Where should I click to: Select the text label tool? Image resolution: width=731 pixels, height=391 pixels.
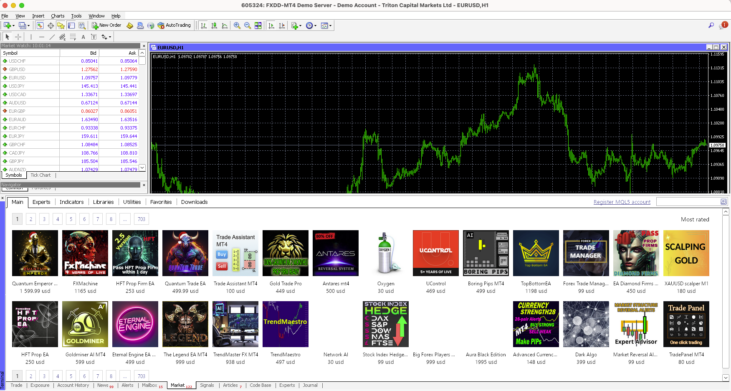[x=94, y=37]
